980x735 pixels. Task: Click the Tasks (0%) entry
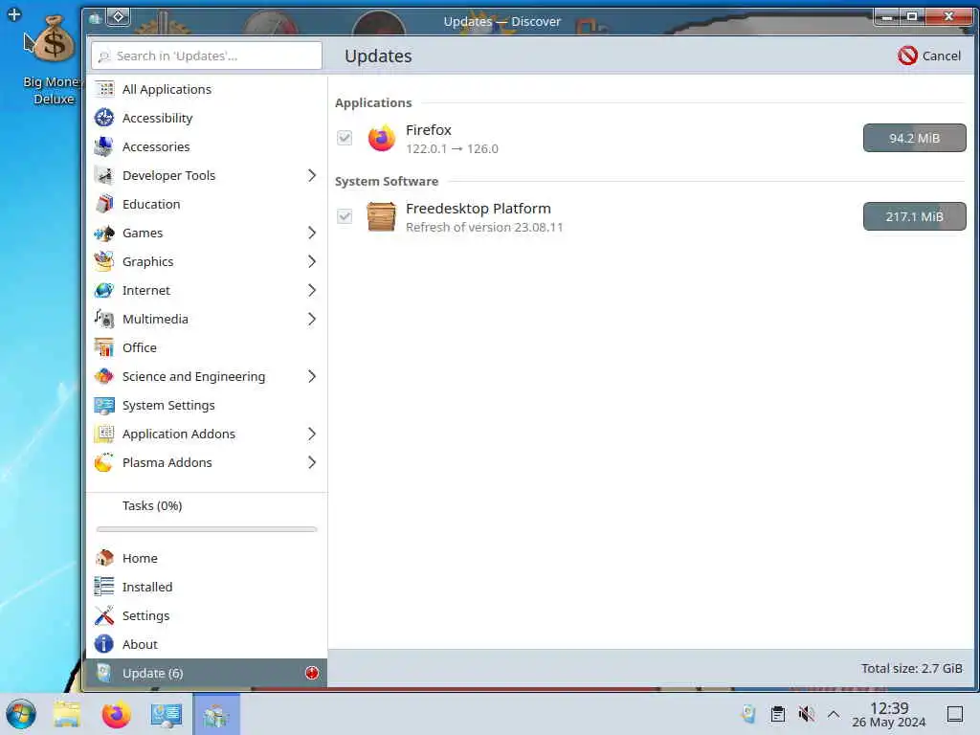point(152,505)
